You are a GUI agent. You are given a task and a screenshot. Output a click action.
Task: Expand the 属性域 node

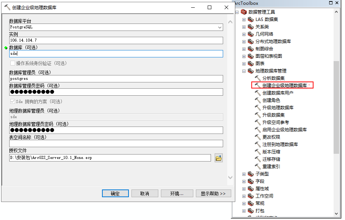click(244, 189)
